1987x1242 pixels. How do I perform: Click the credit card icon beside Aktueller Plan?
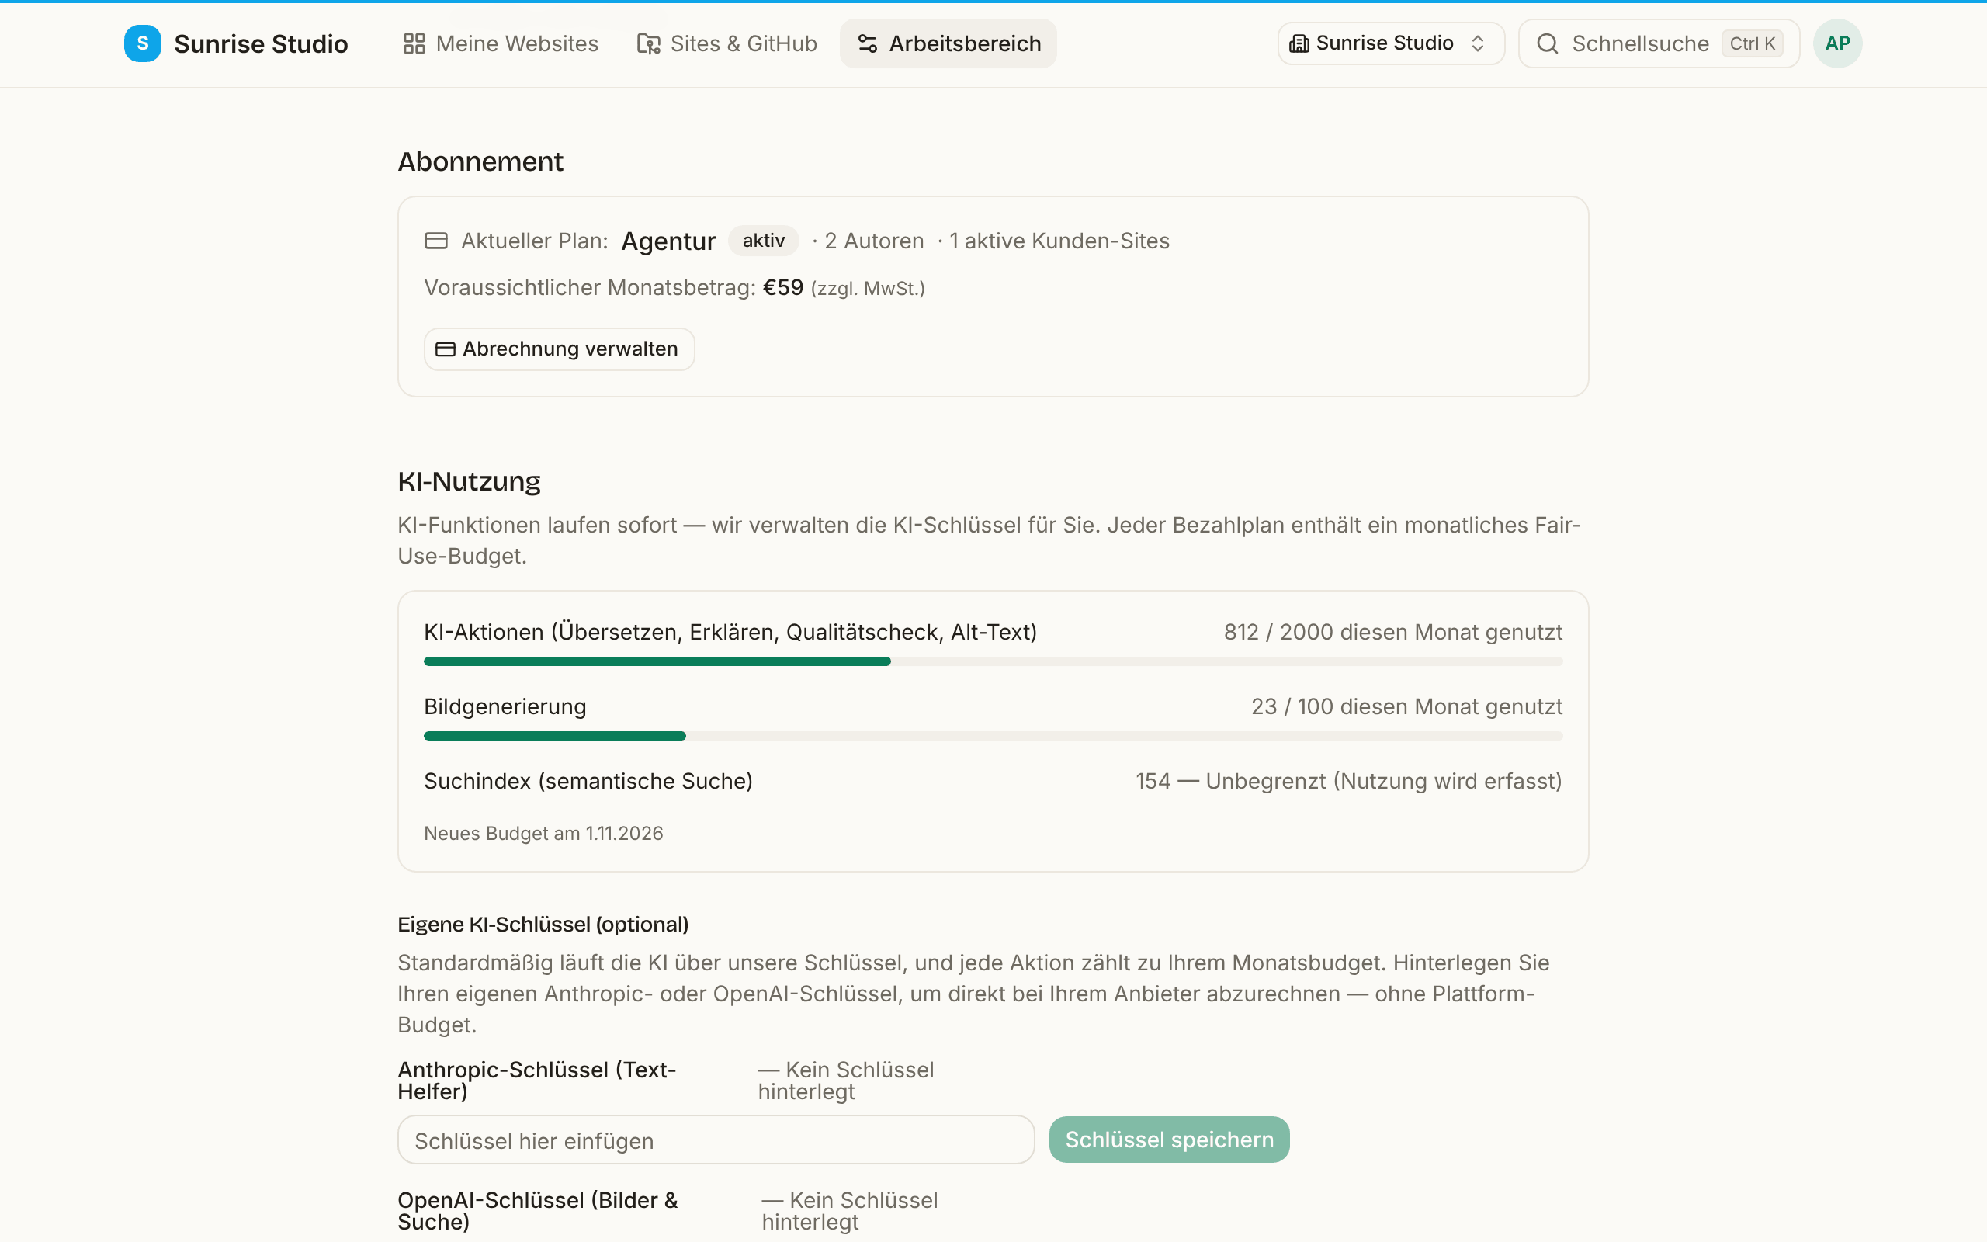(436, 241)
